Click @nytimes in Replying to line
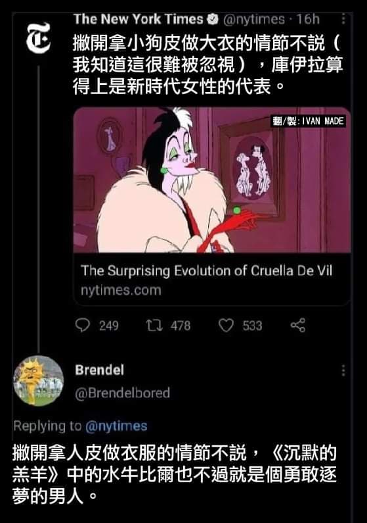The height and width of the screenshot is (523, 367). [x=116, y=426]
